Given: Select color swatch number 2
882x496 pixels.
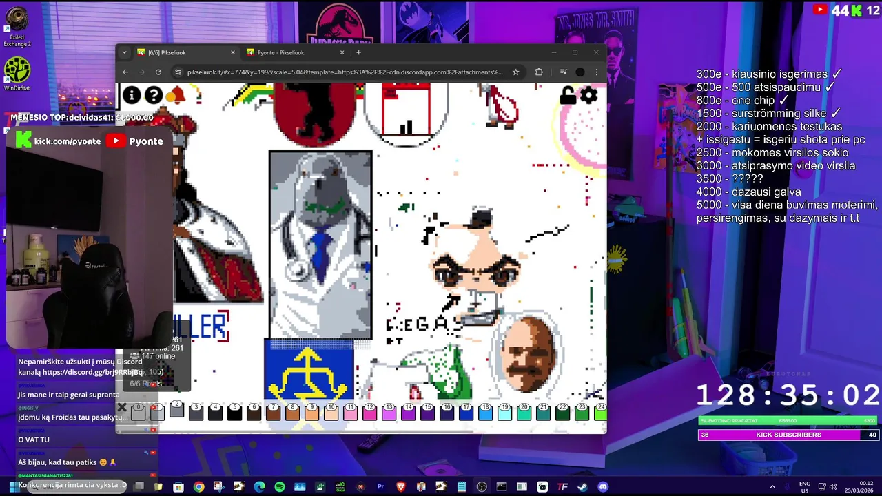Looking at the screenshot, I should pyautogui.click(x=176, y=411).
